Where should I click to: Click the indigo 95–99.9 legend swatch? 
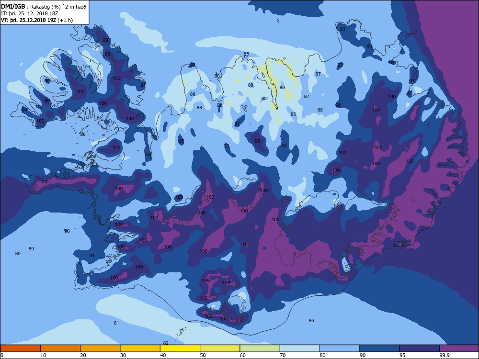click(420, 348)
